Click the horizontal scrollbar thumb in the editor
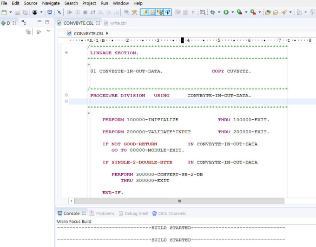Screen dimensions: 316x247 tap(179, 201)
